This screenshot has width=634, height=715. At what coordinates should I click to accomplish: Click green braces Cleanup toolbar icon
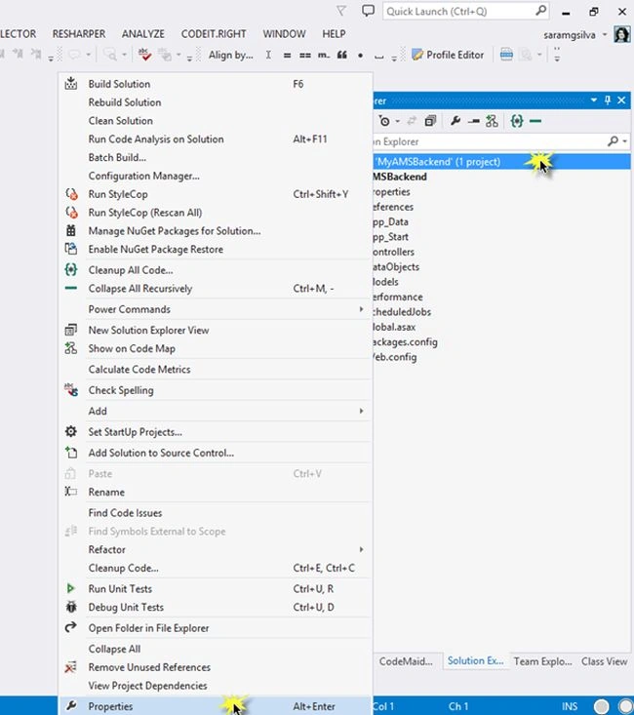coord(517,121)
